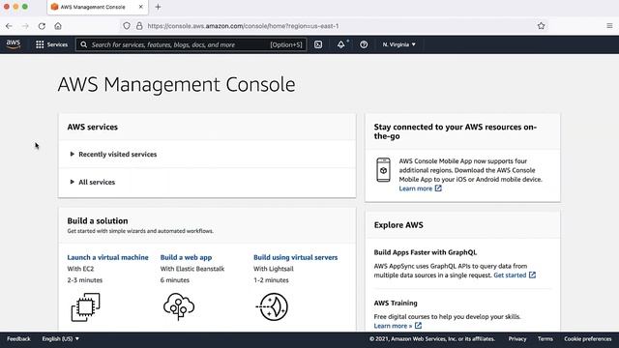Click 'Build Apps Faster with GraphQL' text
The image size is (619, 348).
[426, 252]
